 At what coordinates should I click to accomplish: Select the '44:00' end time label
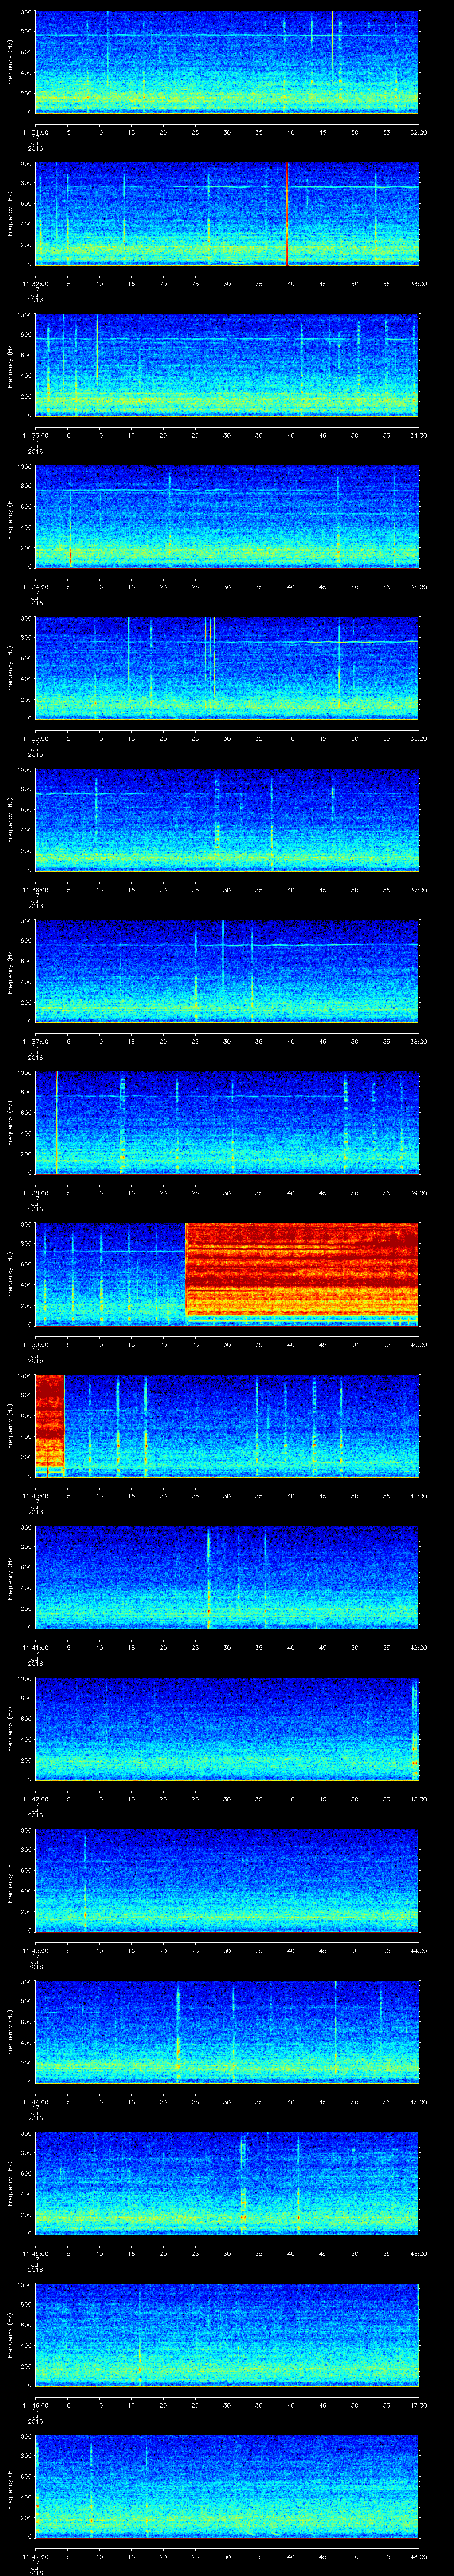pyautogui.click(x=418, y=1950)
